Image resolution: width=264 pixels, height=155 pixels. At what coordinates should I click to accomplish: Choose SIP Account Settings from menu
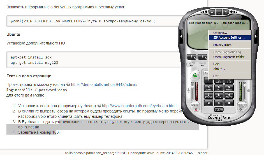pyautogui.click(x=229, y=37)
